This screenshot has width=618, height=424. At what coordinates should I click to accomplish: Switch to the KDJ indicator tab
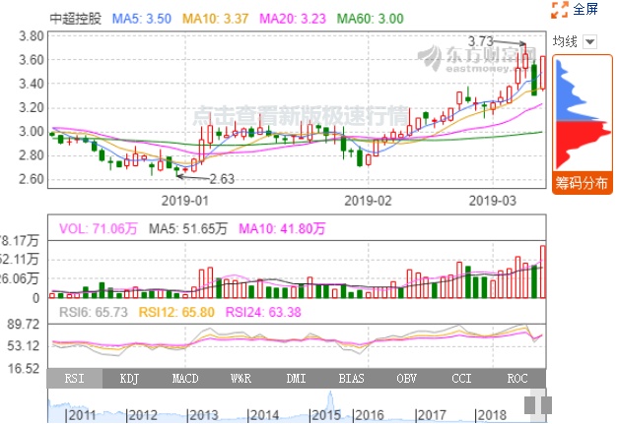129,378
